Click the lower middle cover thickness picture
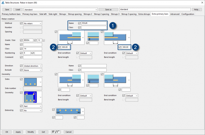The height and width of the screenshot is (135, 205). point(93,79)
